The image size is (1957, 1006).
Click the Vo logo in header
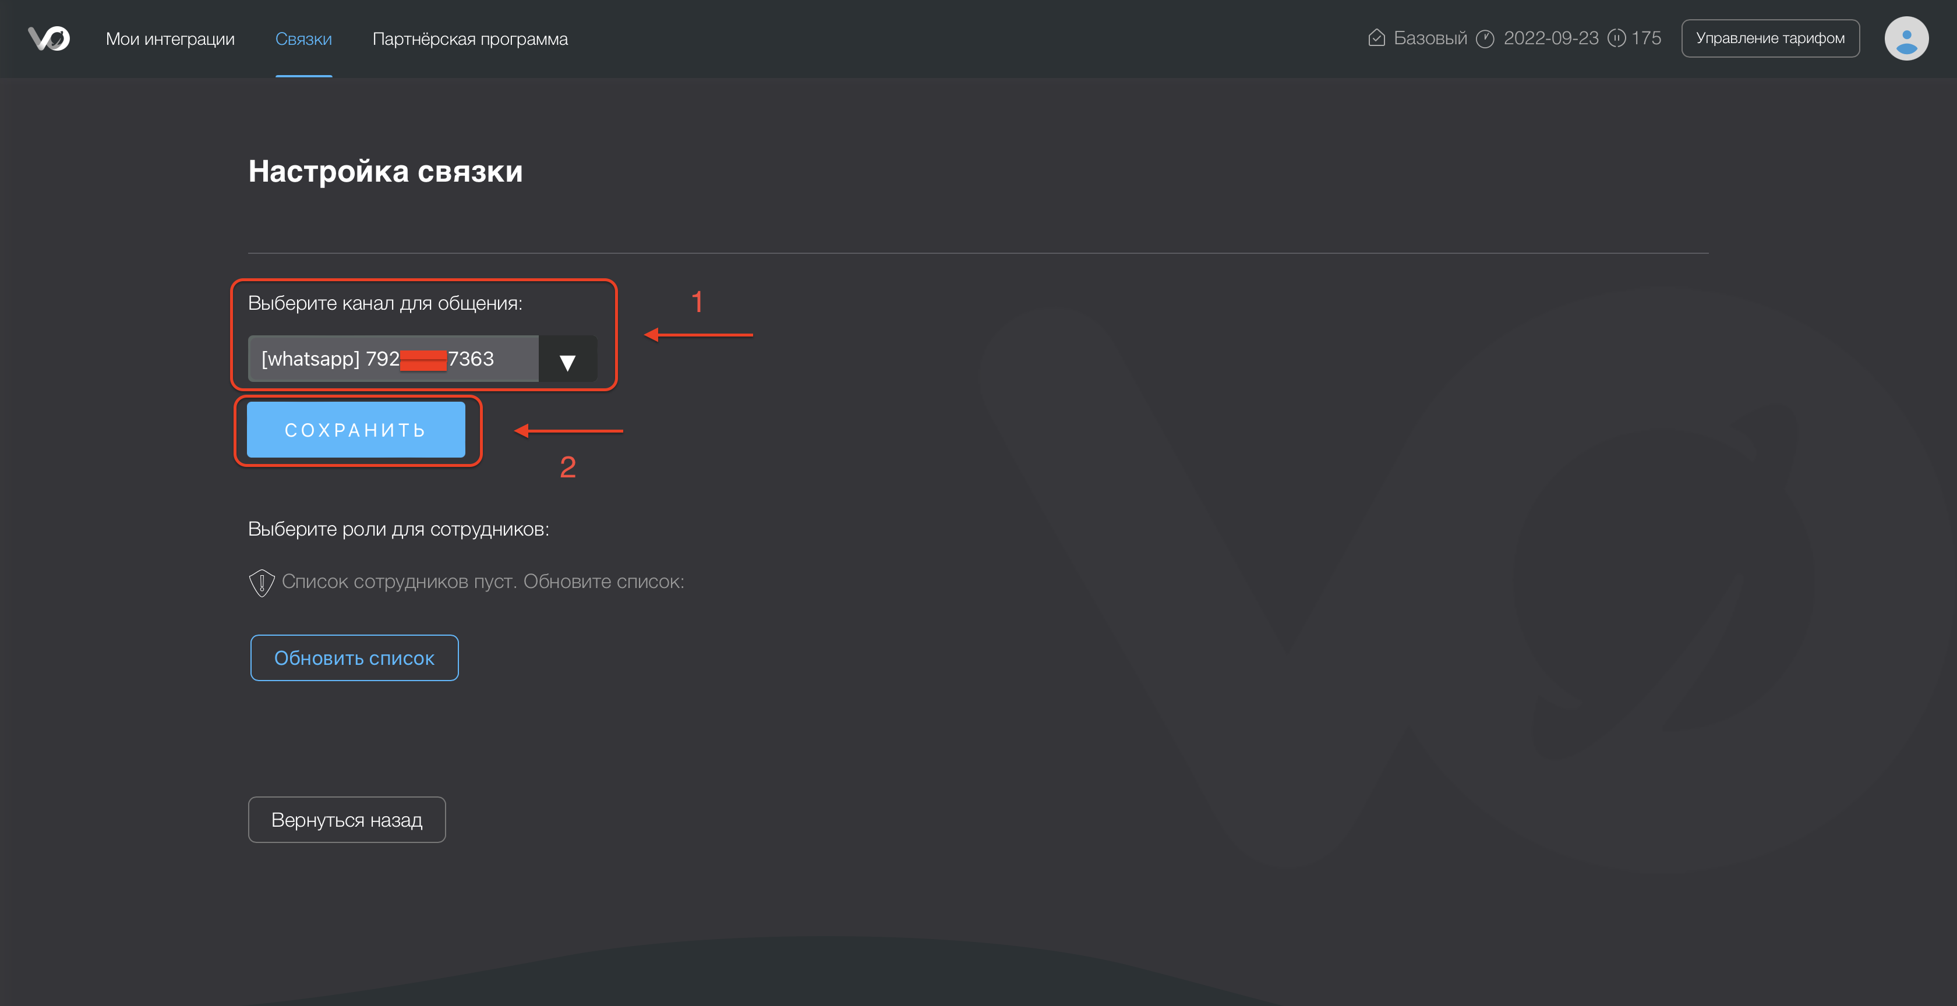(x=48, y=38)
